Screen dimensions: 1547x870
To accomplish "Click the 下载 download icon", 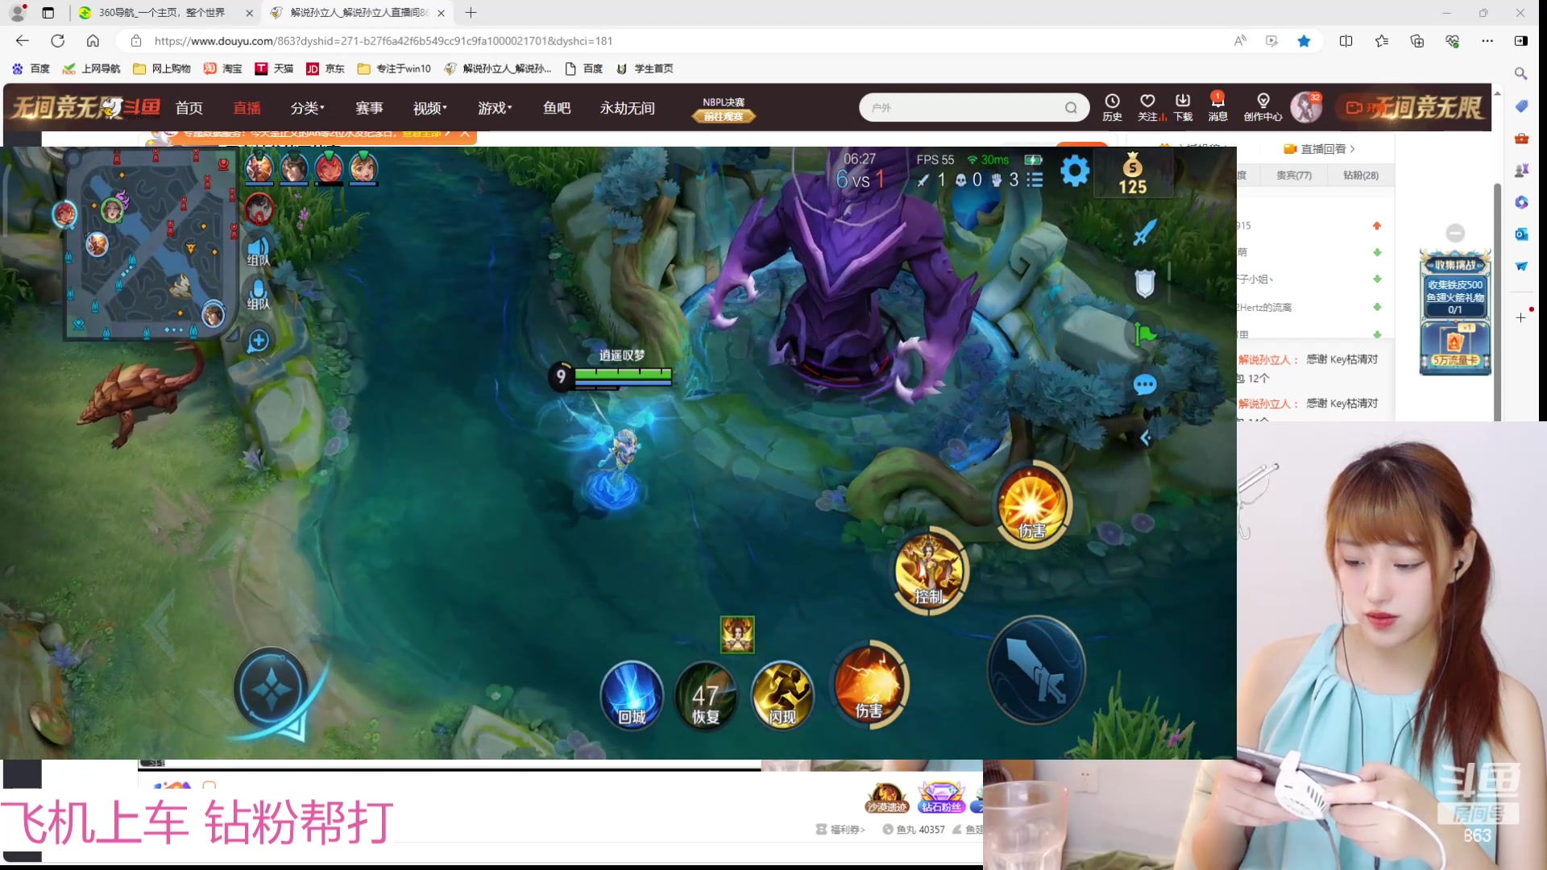I will tap(1183, 107).
